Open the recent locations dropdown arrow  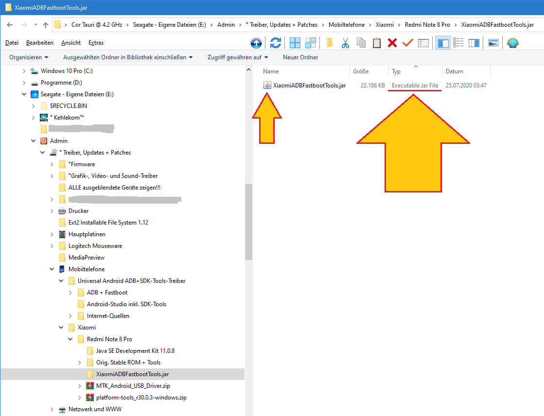[x=35, y=25]
